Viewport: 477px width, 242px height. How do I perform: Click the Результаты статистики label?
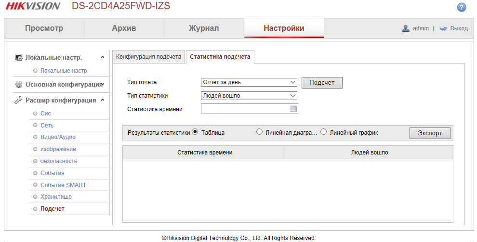tap(159, 133)
